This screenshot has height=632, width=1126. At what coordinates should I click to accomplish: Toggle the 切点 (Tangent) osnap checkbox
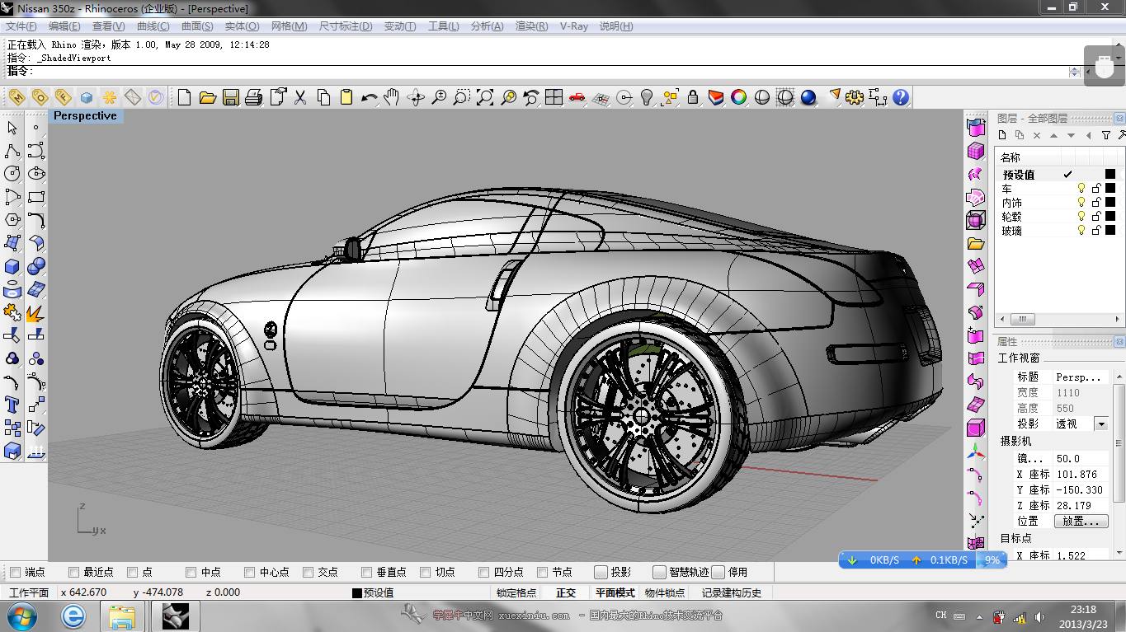pyautogui.click(x=425, y=572)
